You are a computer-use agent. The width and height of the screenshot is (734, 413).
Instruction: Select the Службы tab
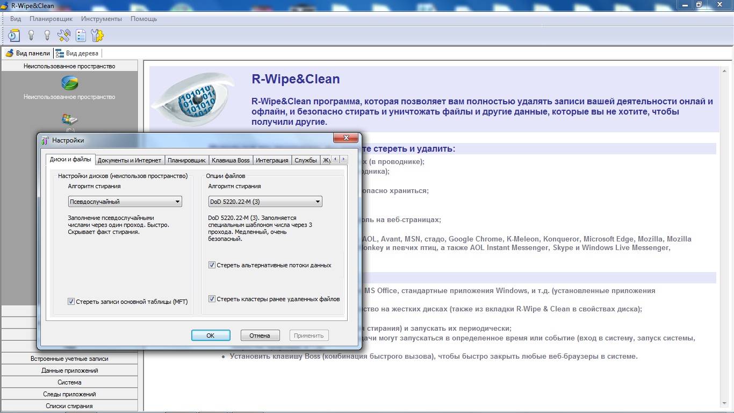click(x=306, y=160)
